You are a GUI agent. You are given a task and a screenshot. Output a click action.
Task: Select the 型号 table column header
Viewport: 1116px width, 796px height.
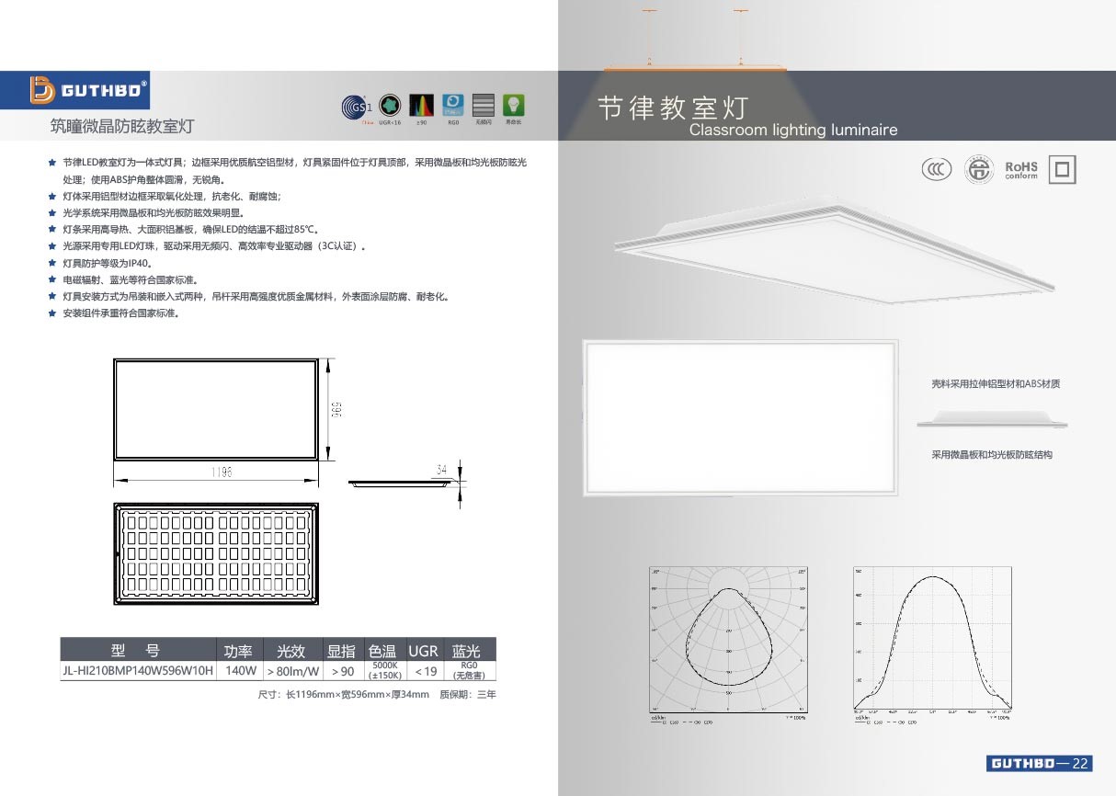tap(136, 650)
